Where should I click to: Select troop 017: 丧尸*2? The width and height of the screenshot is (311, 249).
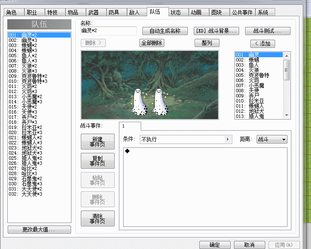click(x=39, y=117)
